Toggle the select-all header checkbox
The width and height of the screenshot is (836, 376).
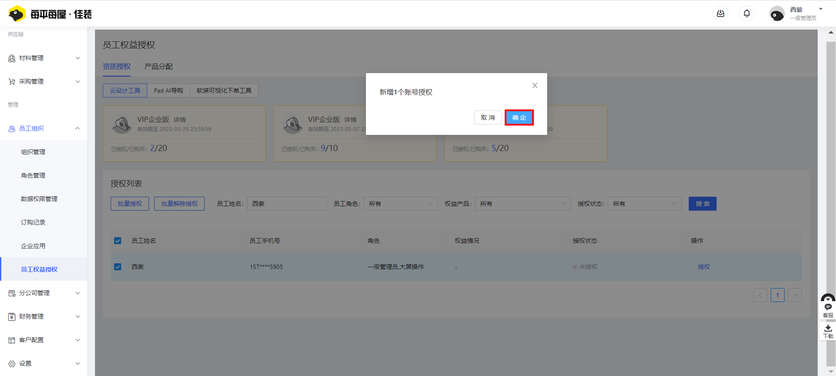pos(118,241)
